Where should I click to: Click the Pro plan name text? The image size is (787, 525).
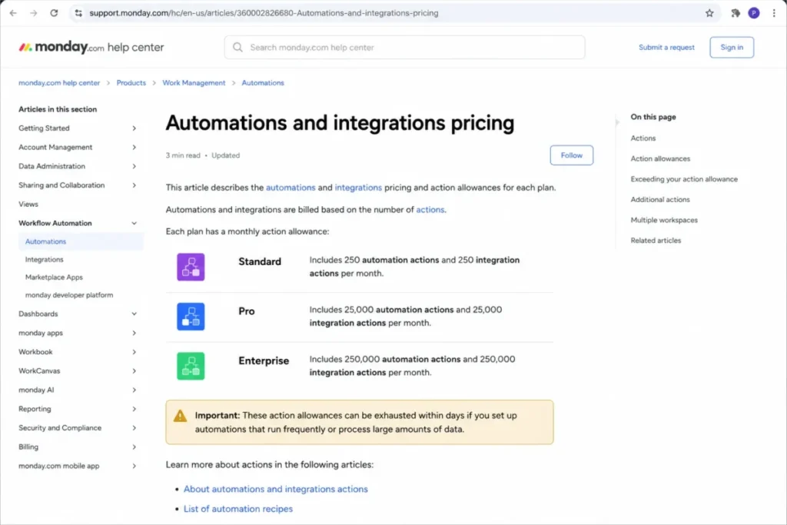click(247, 311)
